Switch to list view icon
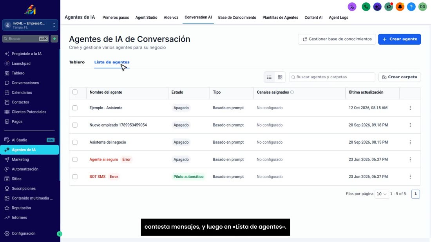Screen dimensions: 431x242 270,77
